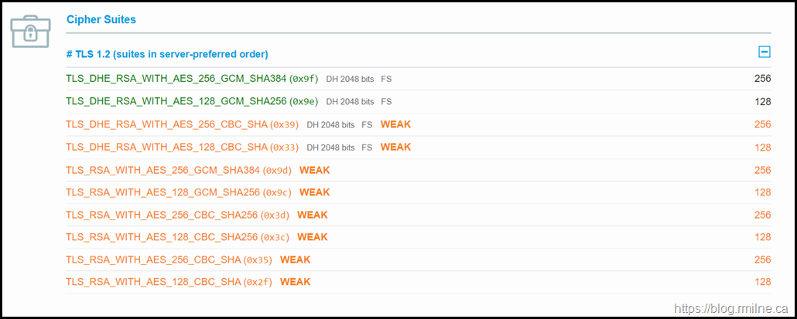Image resolution: width=797 pixels, height=319 pixels.
Task: Select TLS_RSA_WITH_AES_128_CBC_SHA cipher suite
Action: tap(153, 282)
